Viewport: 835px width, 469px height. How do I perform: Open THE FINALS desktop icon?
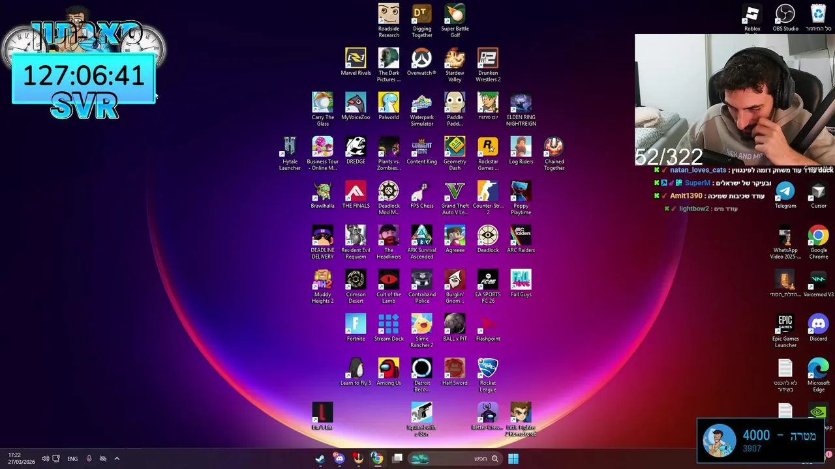[x=356, y=195]
